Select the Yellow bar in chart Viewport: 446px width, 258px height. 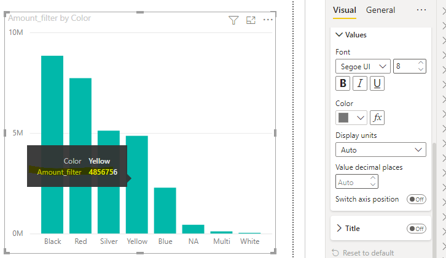click(x=137, y=185)
